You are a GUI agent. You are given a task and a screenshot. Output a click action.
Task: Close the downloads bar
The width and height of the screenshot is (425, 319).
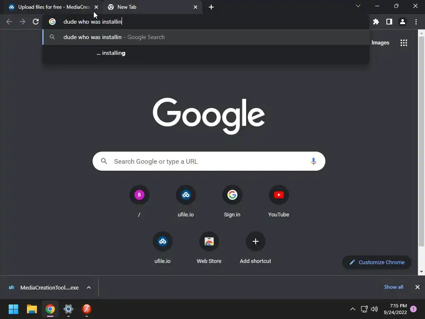pos(418,287)
